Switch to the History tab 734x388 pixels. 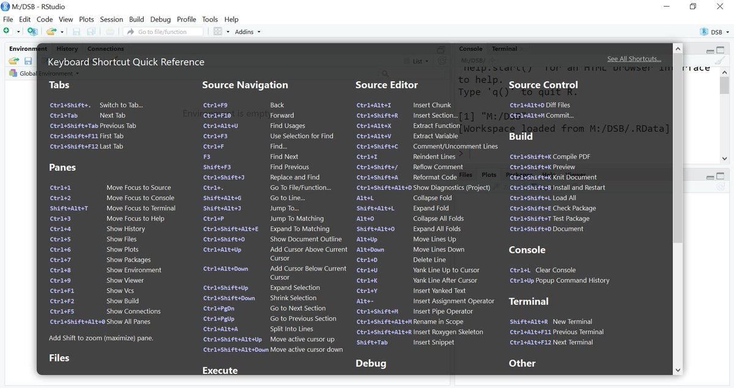[67, 49]
